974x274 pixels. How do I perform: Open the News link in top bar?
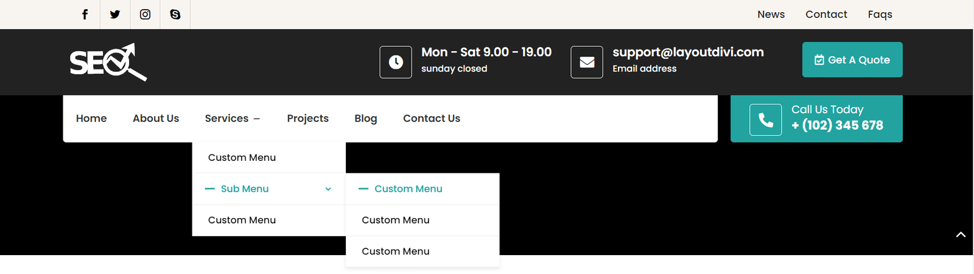771,15
